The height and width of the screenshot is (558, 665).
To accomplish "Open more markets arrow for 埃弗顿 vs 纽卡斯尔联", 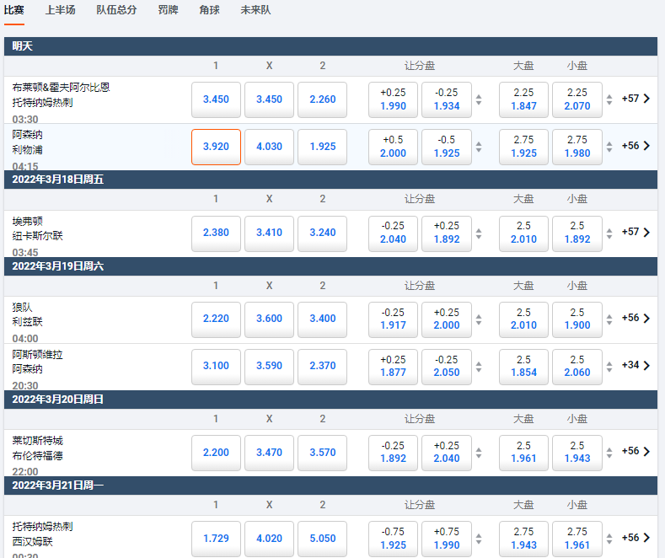I will click(646, 233).
